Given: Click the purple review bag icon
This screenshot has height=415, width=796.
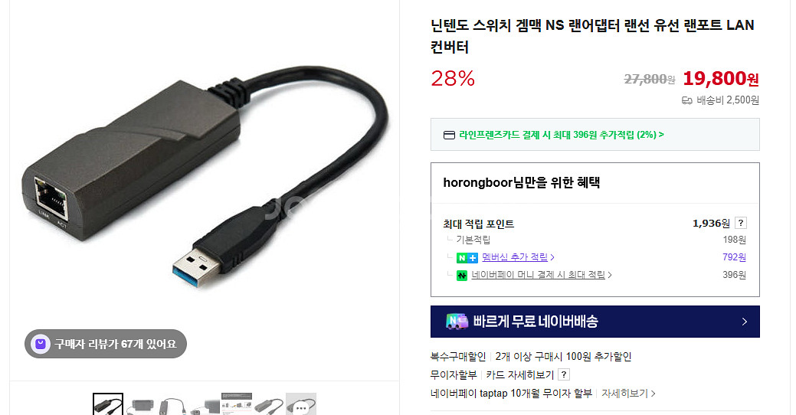Looking at the screenshot, I should pyautogui.click(x=40, y=344).
